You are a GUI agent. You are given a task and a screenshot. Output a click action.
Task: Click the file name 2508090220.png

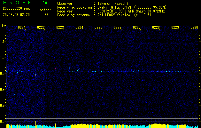click(x=16, y=9)
